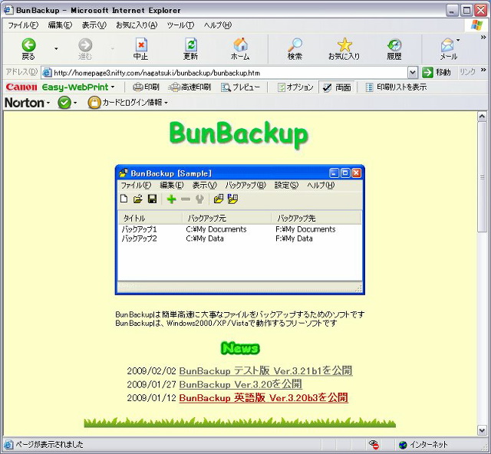This screenshot has width=491, height=454.
Task: Click the Norton green checkmark status icon
Action: tap(64, 103)
